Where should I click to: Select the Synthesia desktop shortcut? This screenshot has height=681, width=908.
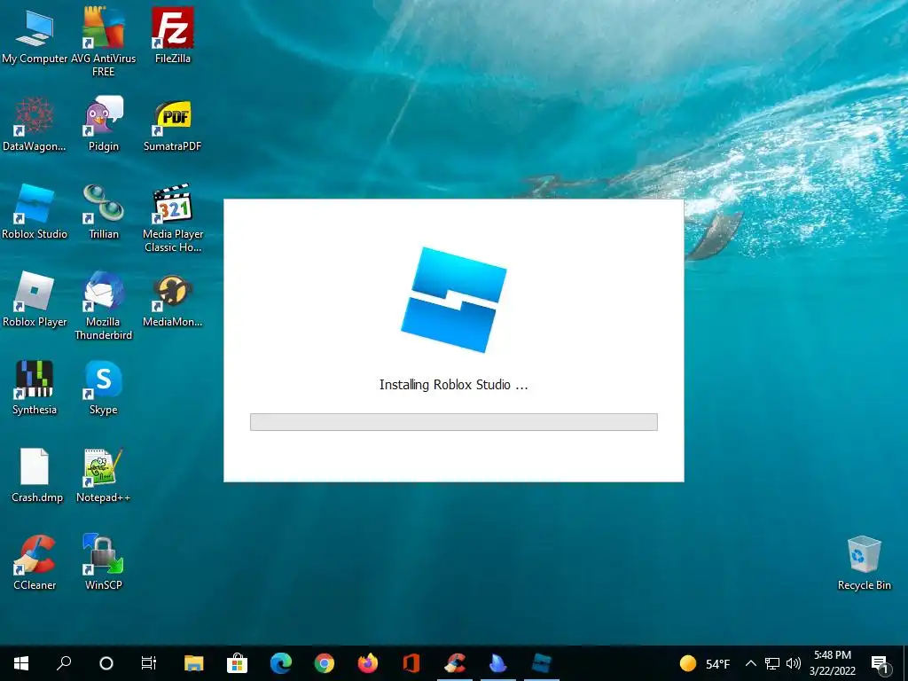(x=35, y=387)
